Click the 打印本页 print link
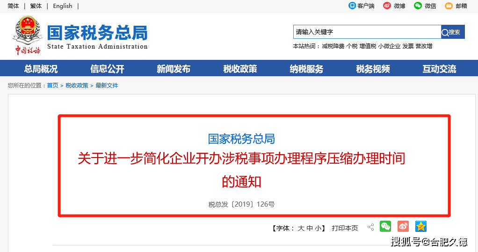This screenshot has width=478, height=252. 345,228
